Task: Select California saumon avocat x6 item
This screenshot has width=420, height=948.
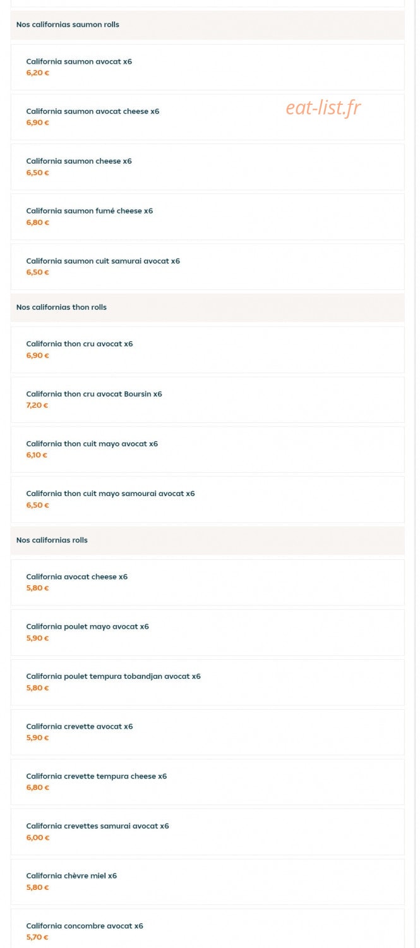Action: pyautogui.click(x=207, y=67)
